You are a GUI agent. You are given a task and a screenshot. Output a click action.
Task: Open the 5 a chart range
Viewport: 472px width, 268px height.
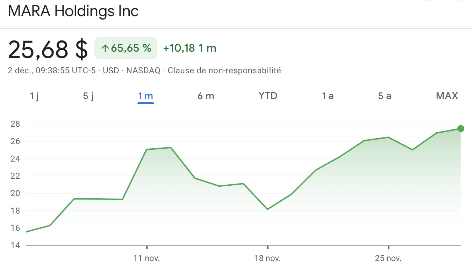tap(384, 96)
